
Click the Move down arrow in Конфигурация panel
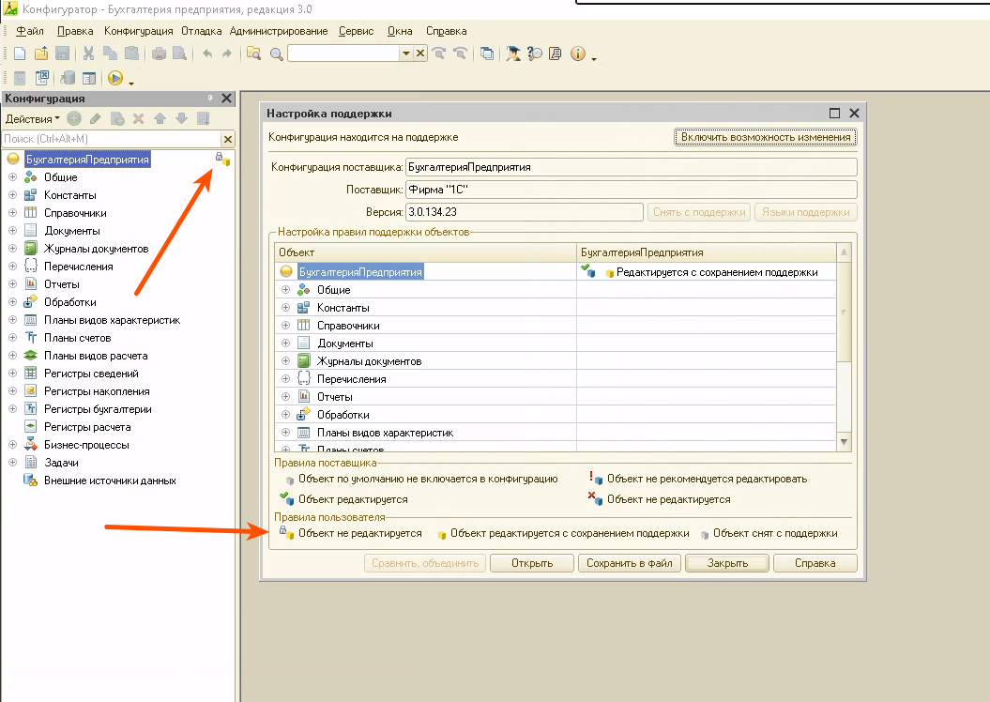[x=181, y=118]
